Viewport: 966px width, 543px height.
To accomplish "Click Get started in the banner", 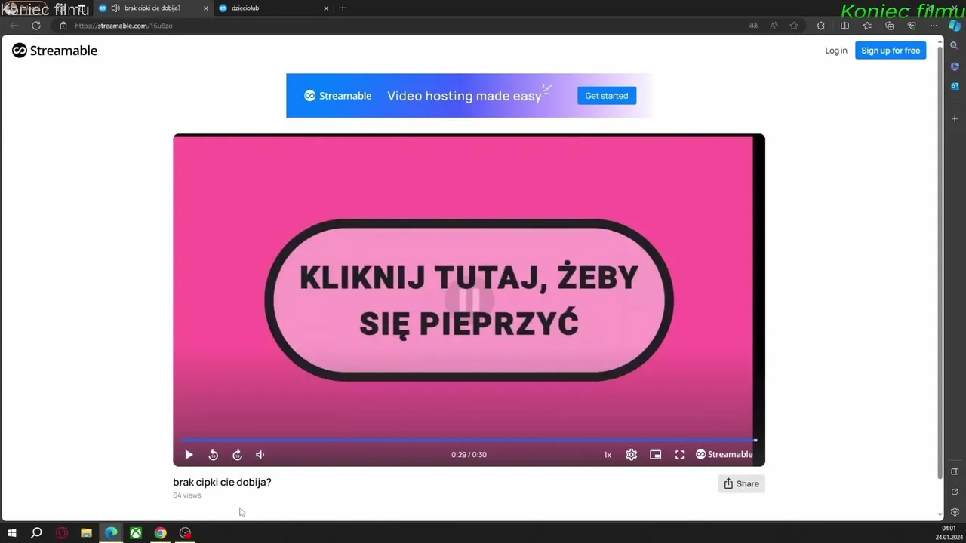I will point(607,96).
